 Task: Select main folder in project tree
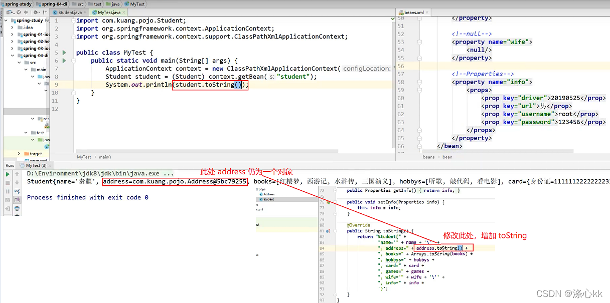[38, 70]
